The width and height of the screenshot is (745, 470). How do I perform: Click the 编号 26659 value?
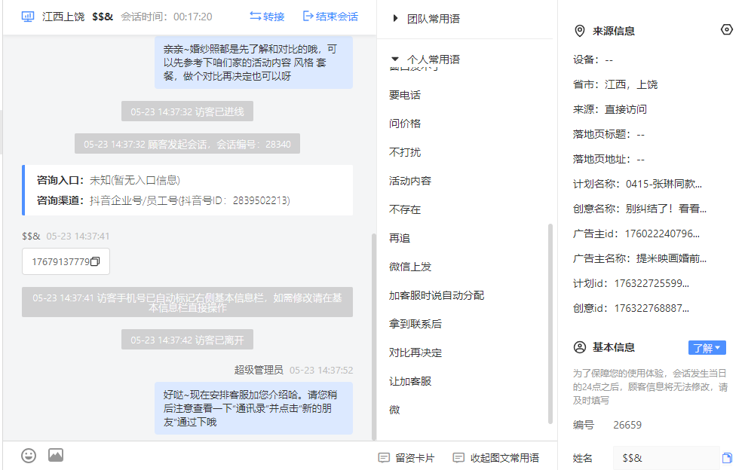click(627, 425)
